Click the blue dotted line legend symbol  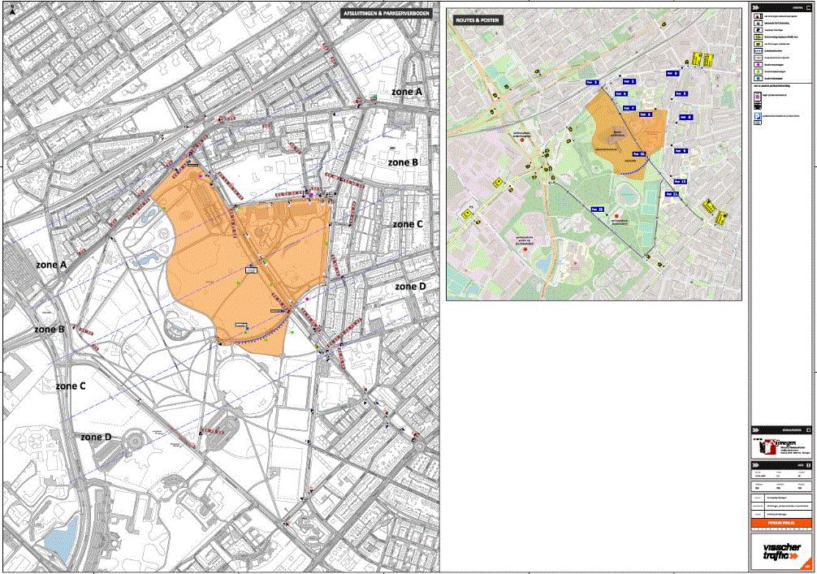point(757,52)
